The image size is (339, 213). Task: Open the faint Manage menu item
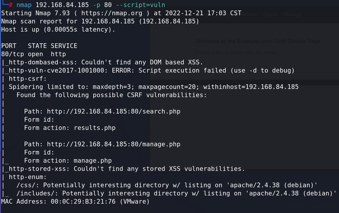[292, 14]
